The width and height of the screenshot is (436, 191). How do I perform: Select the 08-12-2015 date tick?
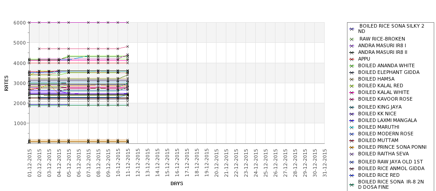point(98,163)
